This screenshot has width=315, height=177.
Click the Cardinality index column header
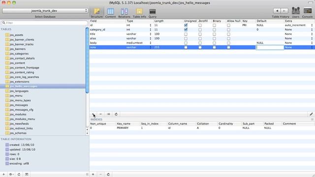[x=230, y=124]
